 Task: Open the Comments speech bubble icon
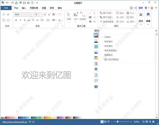(x=96, y=81)
